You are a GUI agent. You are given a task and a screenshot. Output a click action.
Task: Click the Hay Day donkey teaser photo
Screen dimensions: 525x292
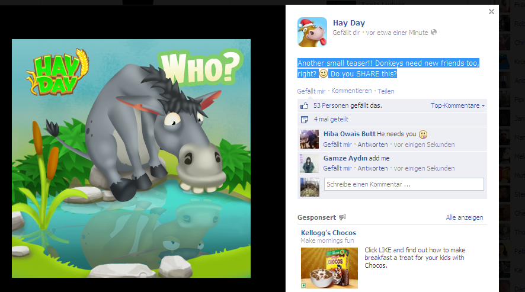click(x=132, y=158)
